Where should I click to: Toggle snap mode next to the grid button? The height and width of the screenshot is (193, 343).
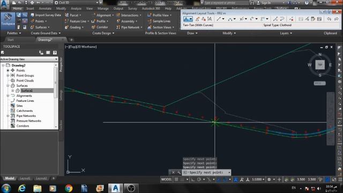tap(182, 180)
